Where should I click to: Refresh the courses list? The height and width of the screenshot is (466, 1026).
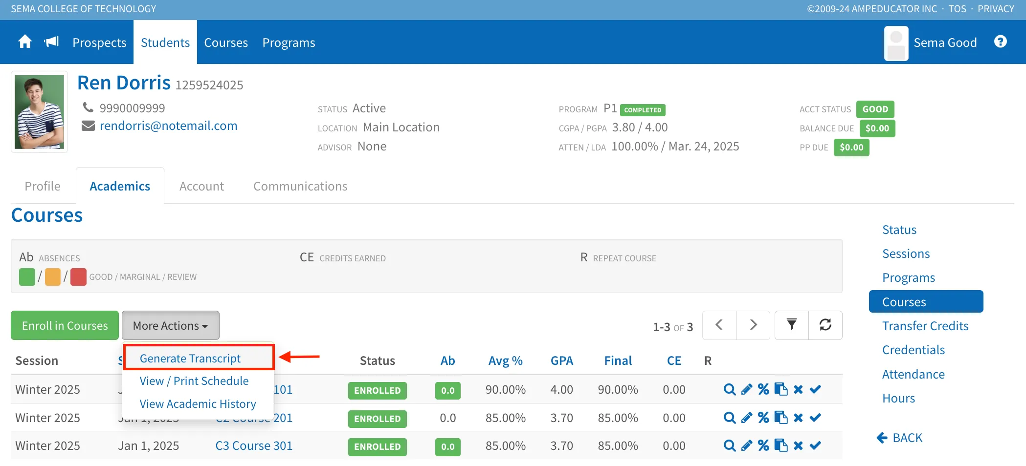(x=825, y=325)
